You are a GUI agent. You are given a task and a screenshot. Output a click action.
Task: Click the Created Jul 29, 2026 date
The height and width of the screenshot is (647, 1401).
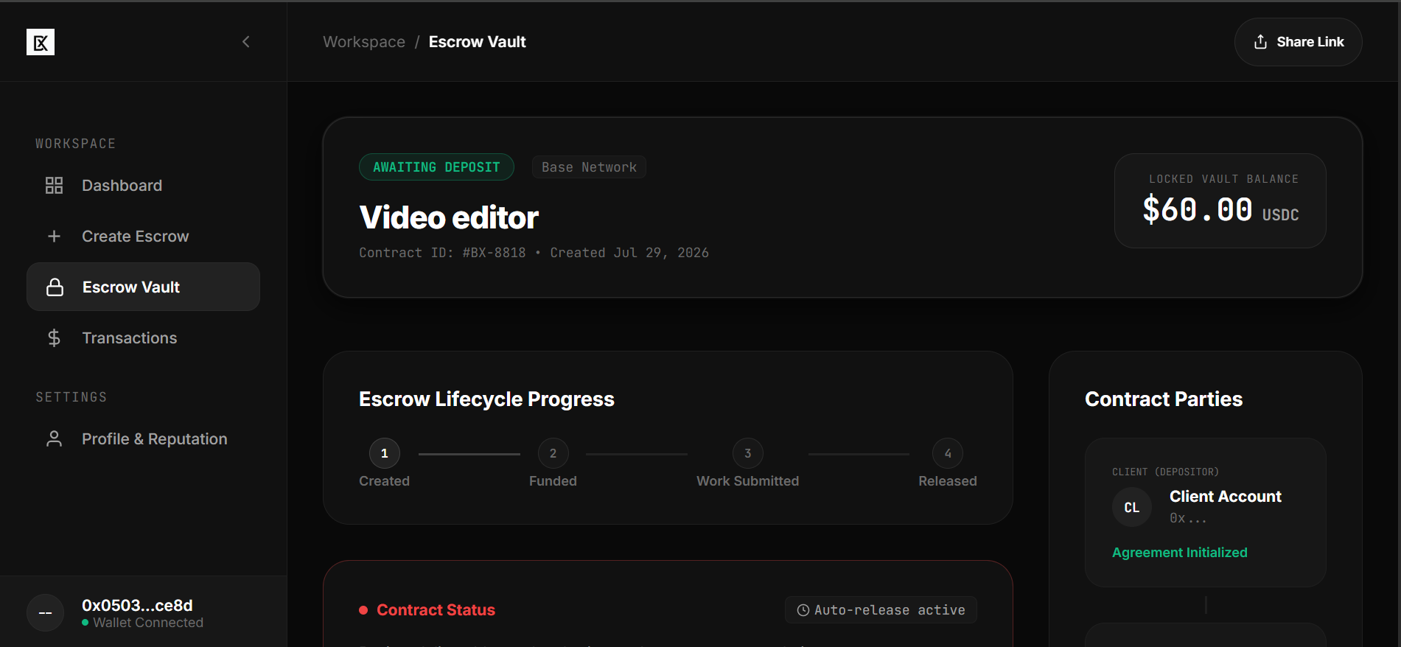click(629, 253)
